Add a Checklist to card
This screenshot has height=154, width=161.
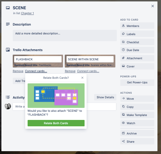point(137,42)
